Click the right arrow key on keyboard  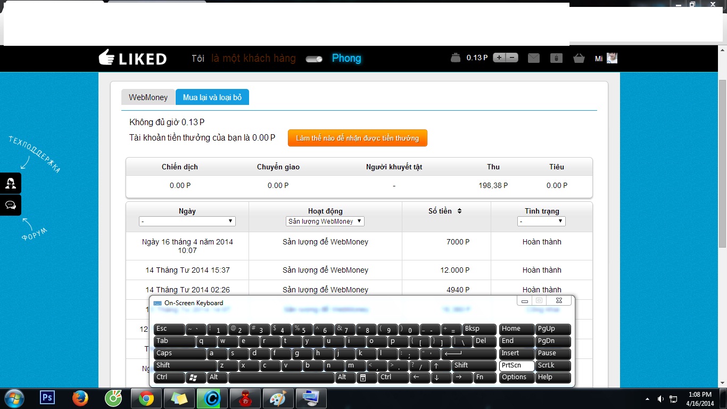[x=462, y=378]
